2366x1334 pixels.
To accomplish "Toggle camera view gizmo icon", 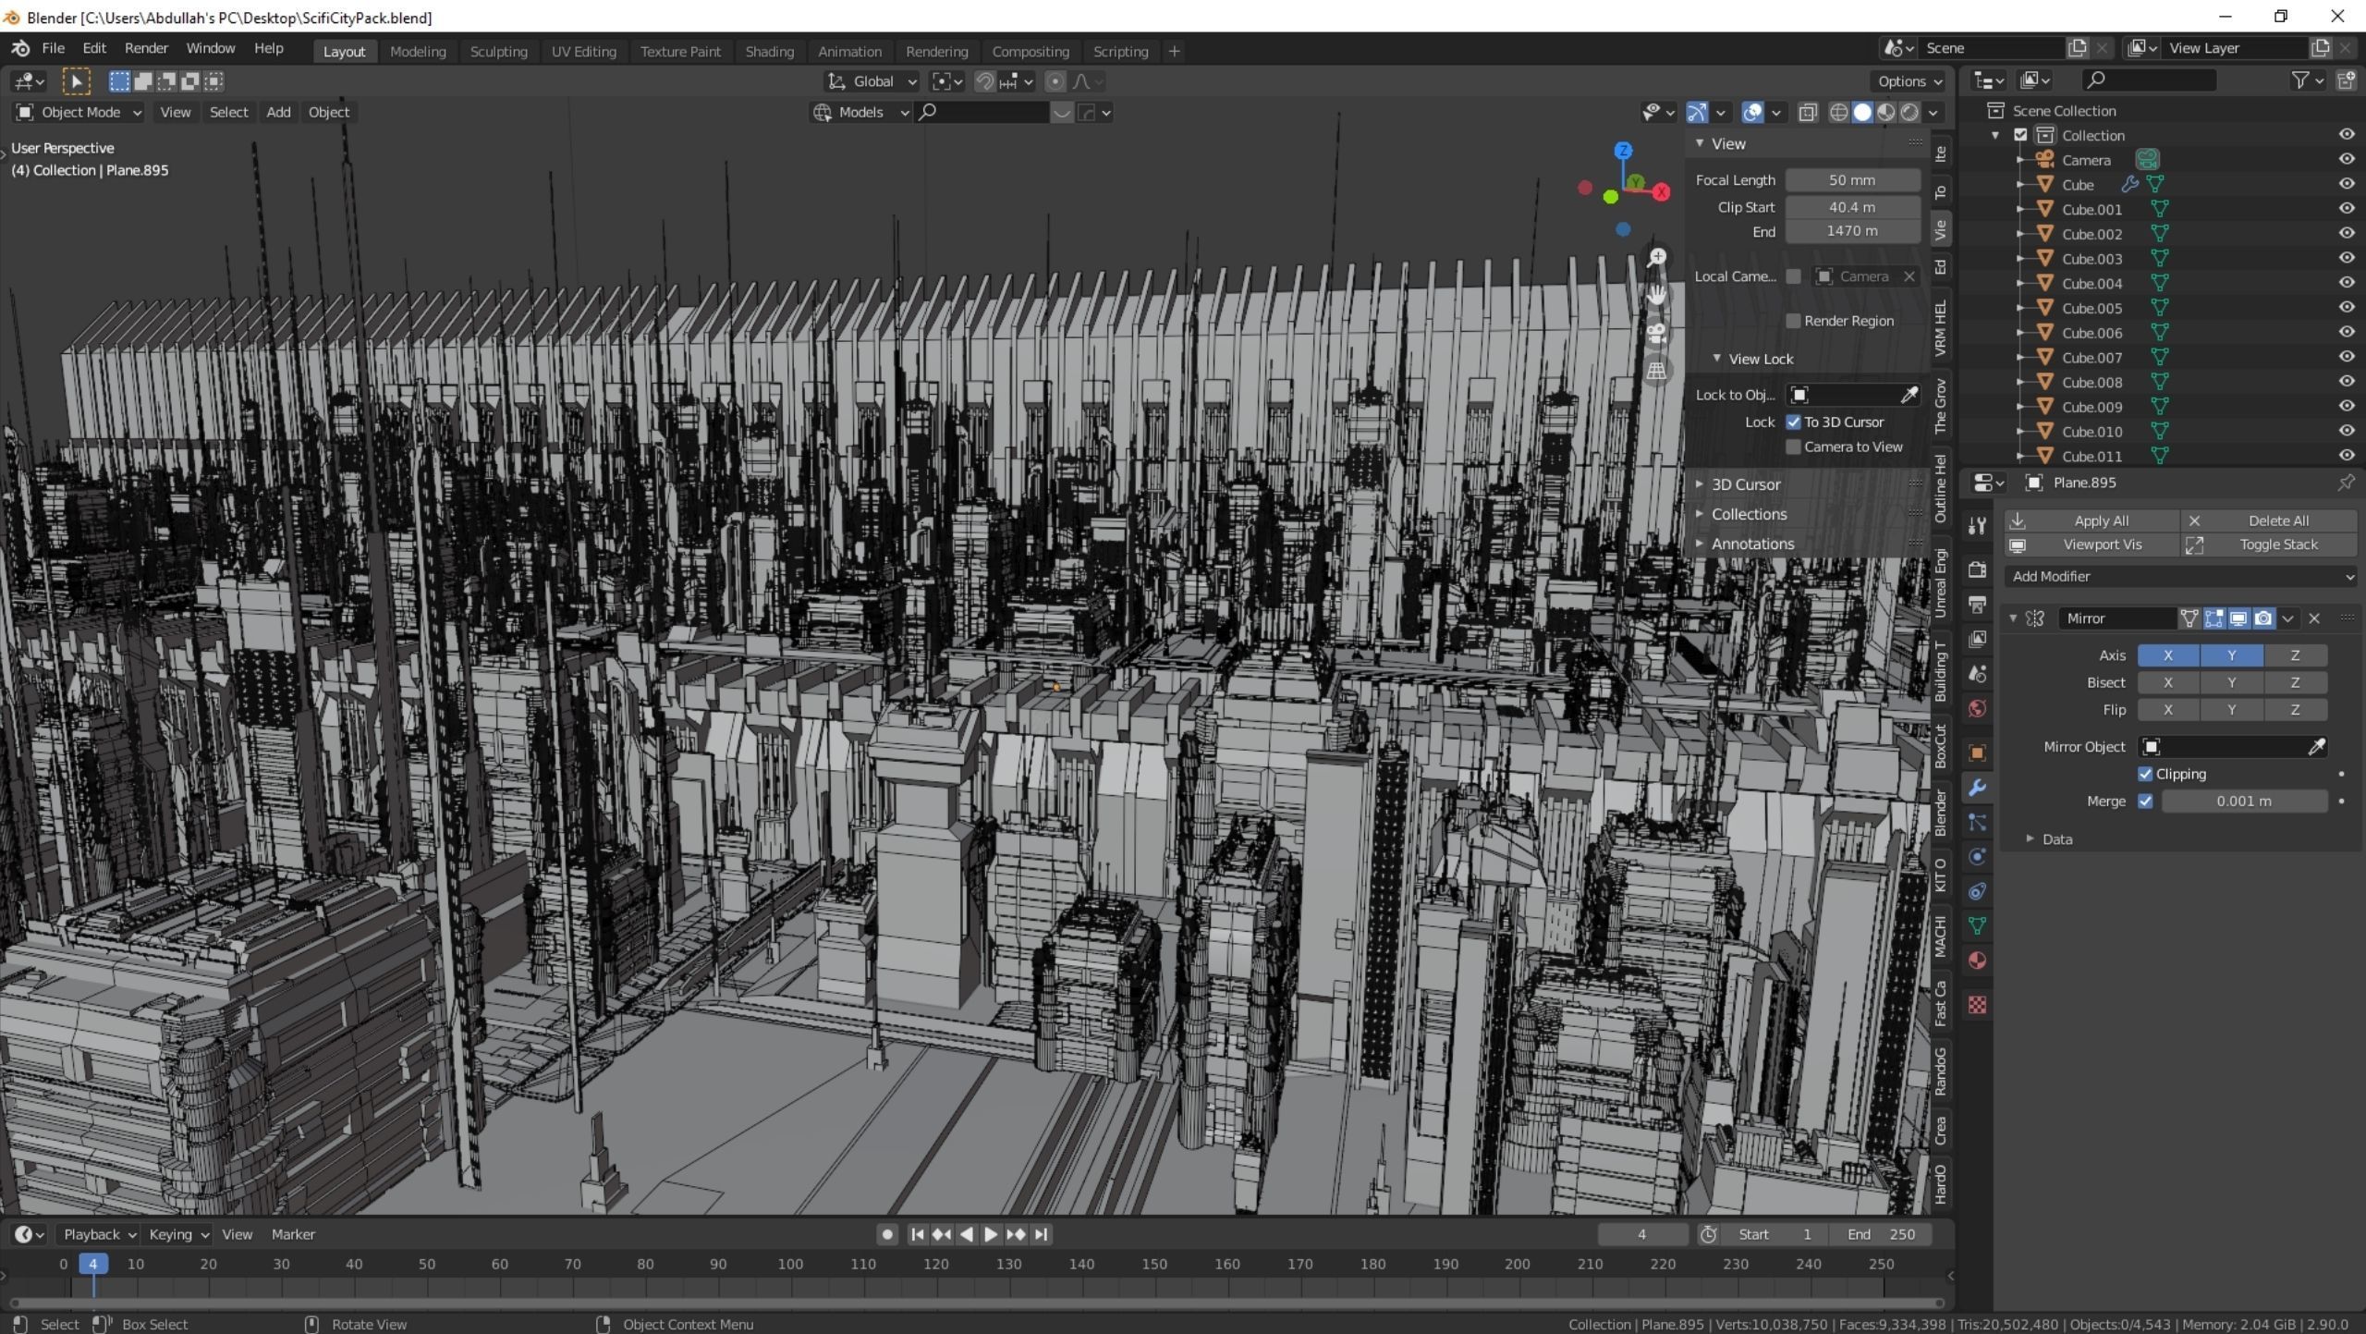I will pos(1657,334).
